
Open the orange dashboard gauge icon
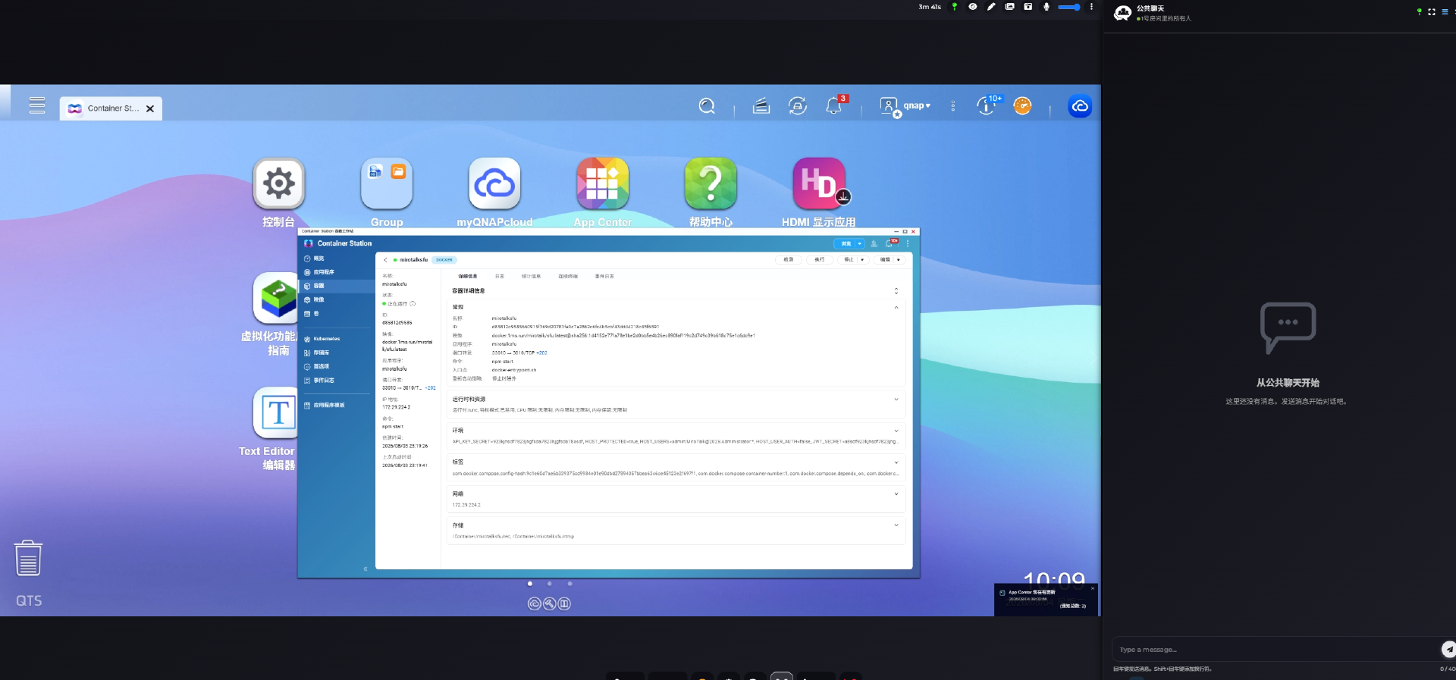1022,106
